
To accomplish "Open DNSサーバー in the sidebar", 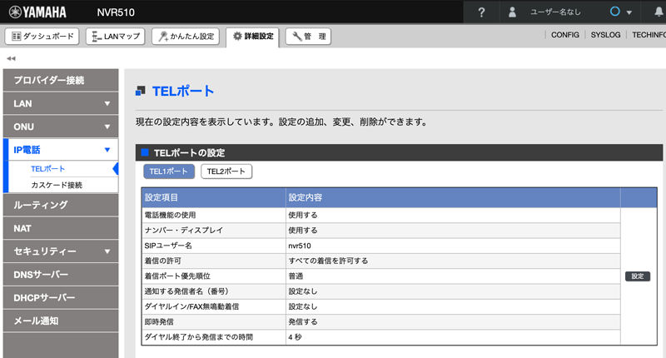I will pos(61,275).
